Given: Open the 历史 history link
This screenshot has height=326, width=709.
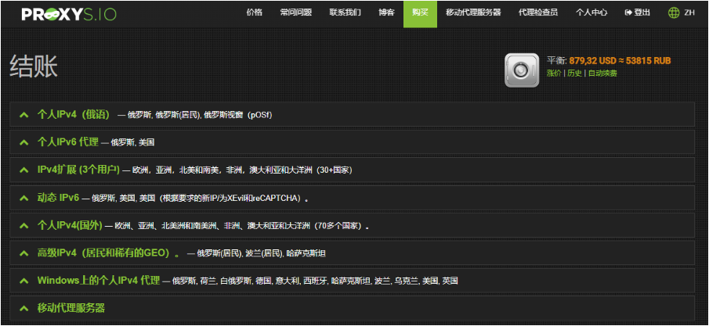Looking at the screenshot, I should (x=574, y=73).
